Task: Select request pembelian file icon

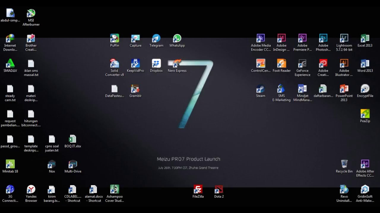Action: click(x=10, y=114)
